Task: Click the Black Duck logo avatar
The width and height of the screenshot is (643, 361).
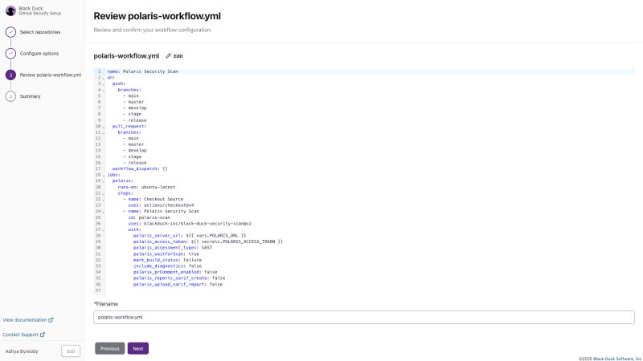Action: coord(10,10)
